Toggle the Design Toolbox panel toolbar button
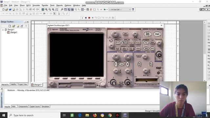The height and width of the screenshot is (118, 210). click(x=69, y=10)
